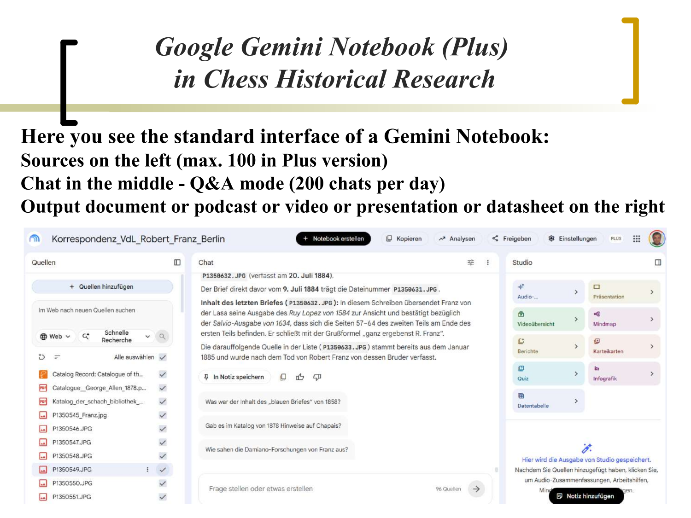This screenshot has height=518, width=691.
Task: Collapse the Studio panel via its icon
Action: [658, 262]
